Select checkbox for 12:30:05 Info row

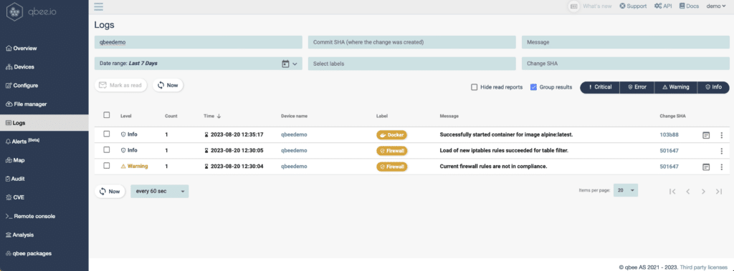point(107,150)
